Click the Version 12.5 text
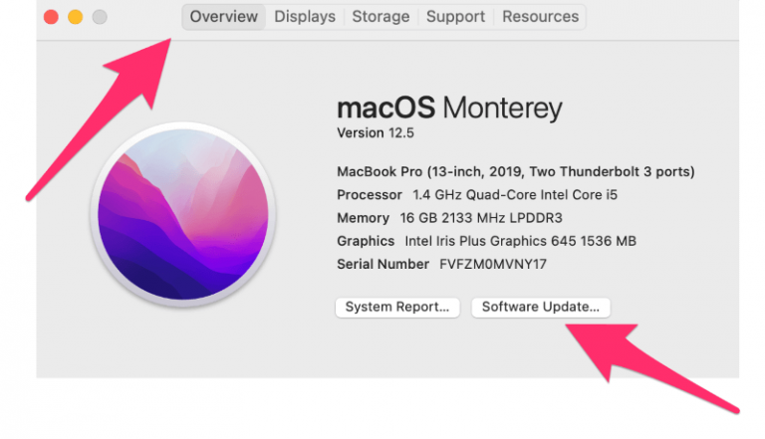This screenshot has width=765, height=439. [374, 133]
